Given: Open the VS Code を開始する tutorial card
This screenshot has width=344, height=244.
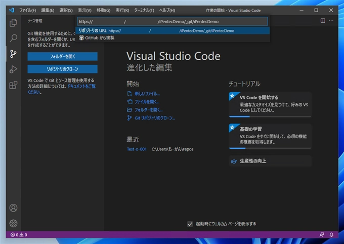Looking at the screenshot, I should [x=270, y=104].
